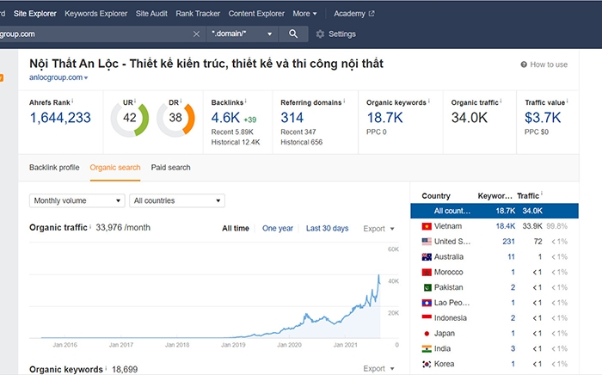Select Last 30 days range
The image size is (602, 375).
[x=327, y=229]
